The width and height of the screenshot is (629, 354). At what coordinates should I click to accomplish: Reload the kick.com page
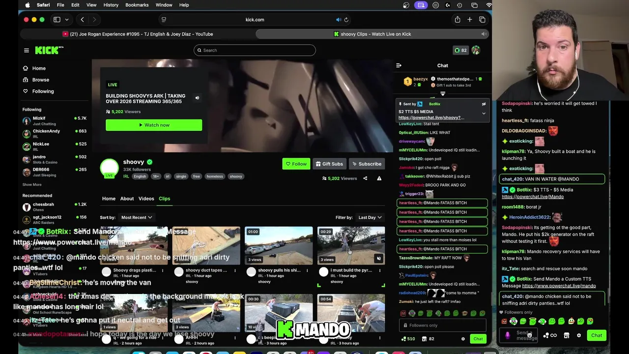pos(346,20)
